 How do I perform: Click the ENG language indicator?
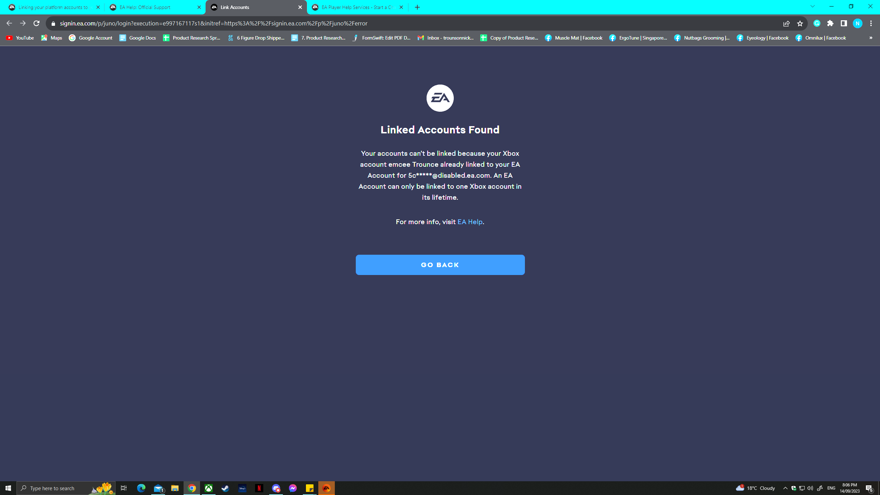click(832, 488)
